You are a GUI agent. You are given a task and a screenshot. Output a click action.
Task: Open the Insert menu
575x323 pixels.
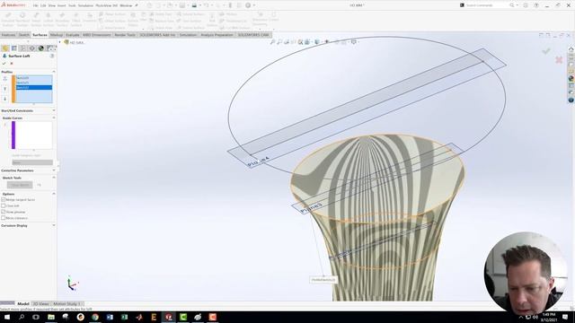62,5
